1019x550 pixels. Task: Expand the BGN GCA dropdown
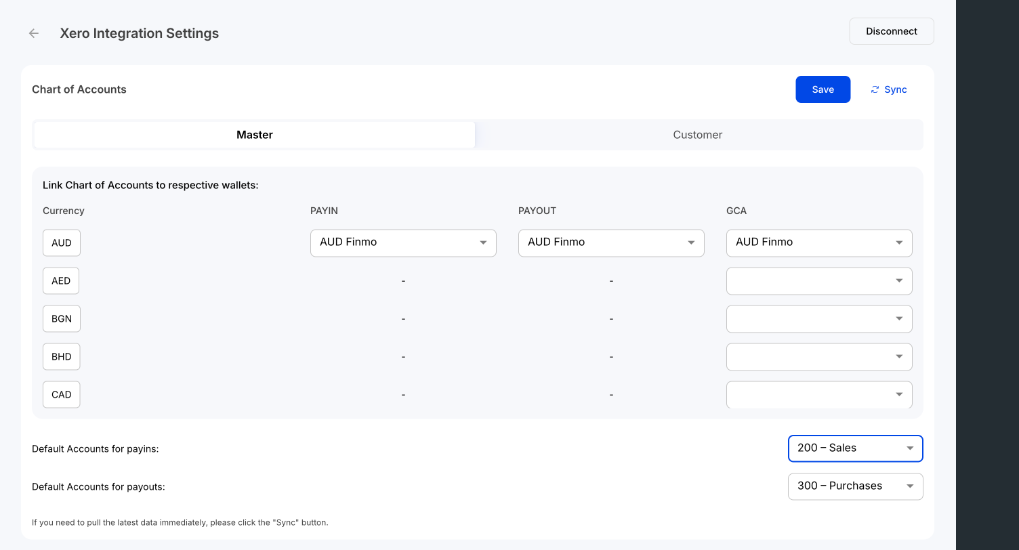pyautogui.click(x=819, y=318)
